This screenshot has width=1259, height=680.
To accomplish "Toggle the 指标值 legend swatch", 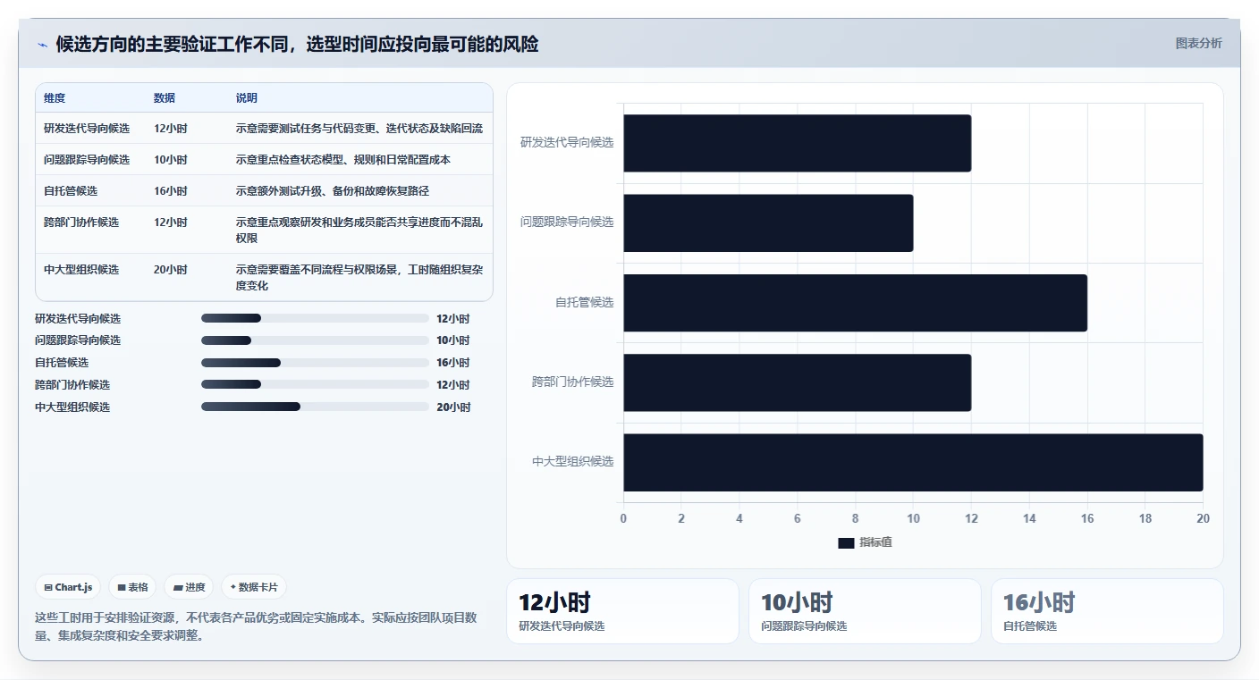I will coord(846,543).
